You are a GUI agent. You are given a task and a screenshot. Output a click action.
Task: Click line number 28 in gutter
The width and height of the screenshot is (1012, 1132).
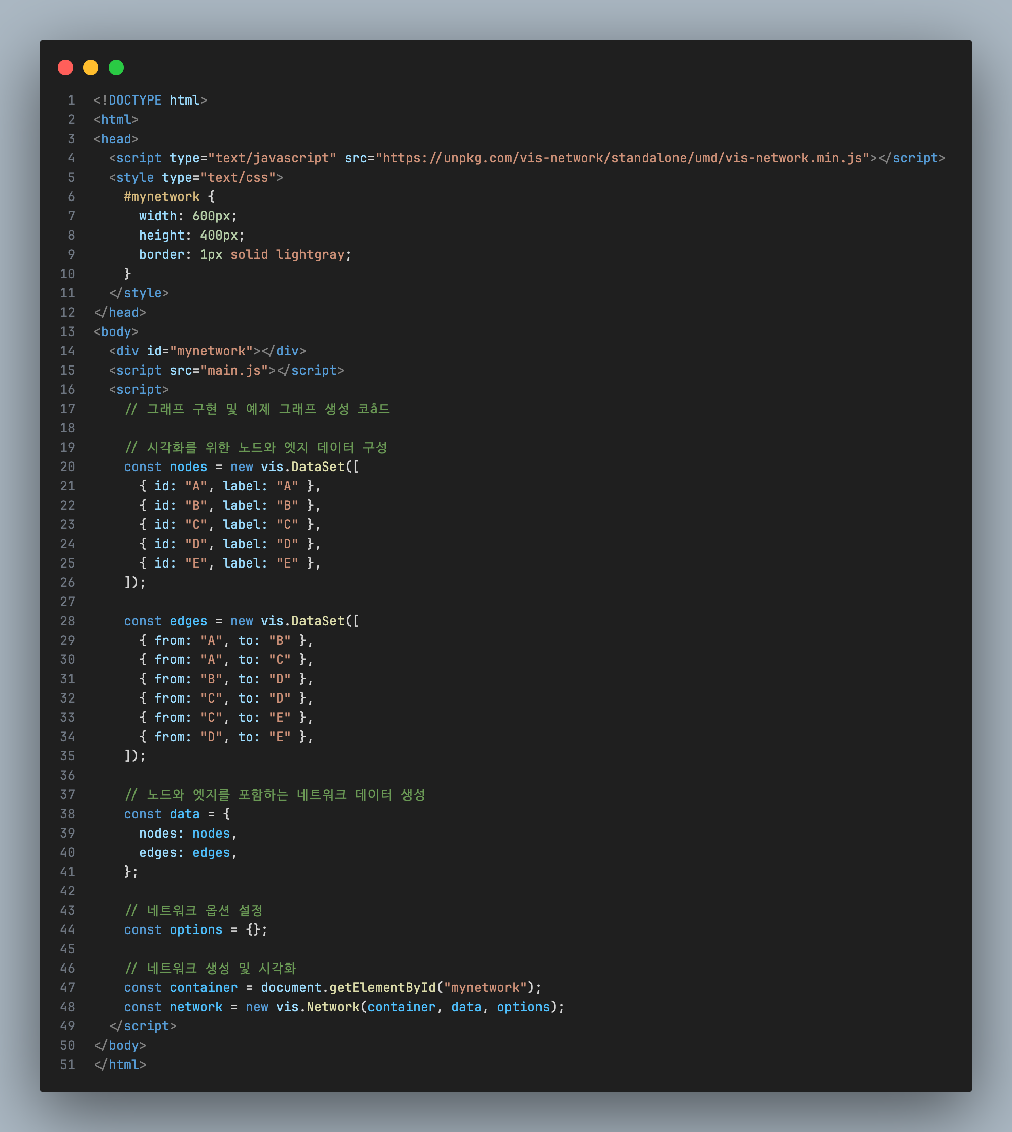click(68, 621)
